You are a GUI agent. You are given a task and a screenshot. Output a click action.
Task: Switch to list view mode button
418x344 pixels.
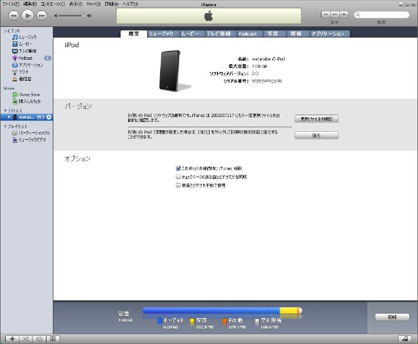coord(326,14)
